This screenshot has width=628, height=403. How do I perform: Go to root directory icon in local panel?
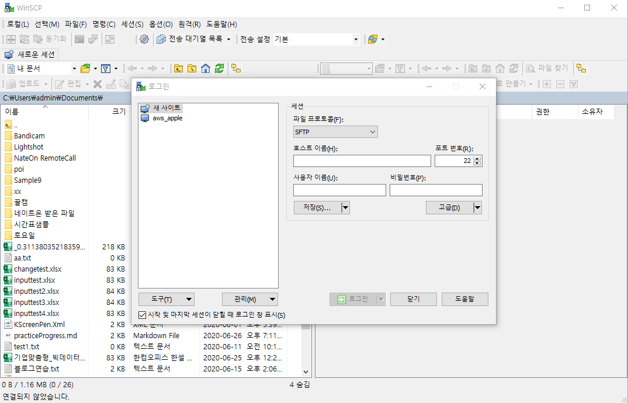pos(192,68)
